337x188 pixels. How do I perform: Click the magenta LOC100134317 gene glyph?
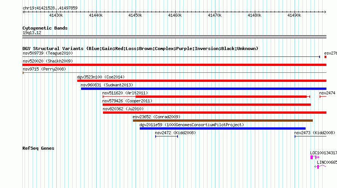pos(315,157)
